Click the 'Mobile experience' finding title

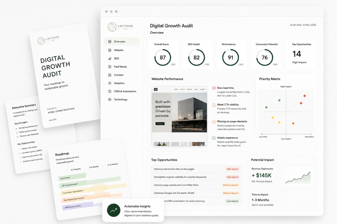(227, 138)
